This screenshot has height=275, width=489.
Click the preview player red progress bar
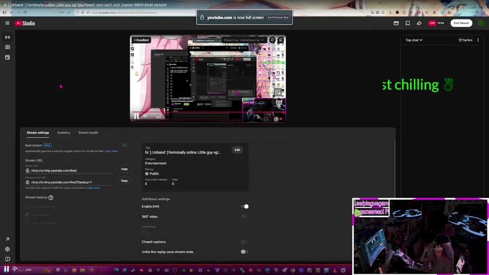[x=208, y=113]
